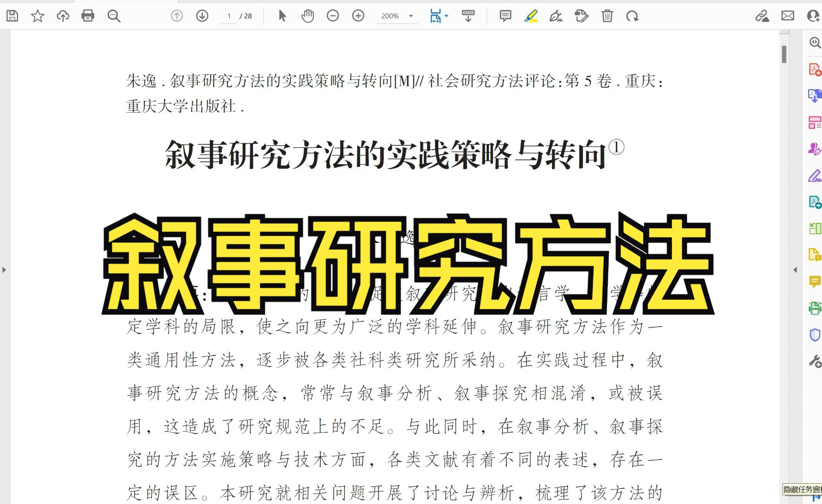This screenshot has height=504, width=822.
Task: Click the fit page width icon
Action: 436,16
